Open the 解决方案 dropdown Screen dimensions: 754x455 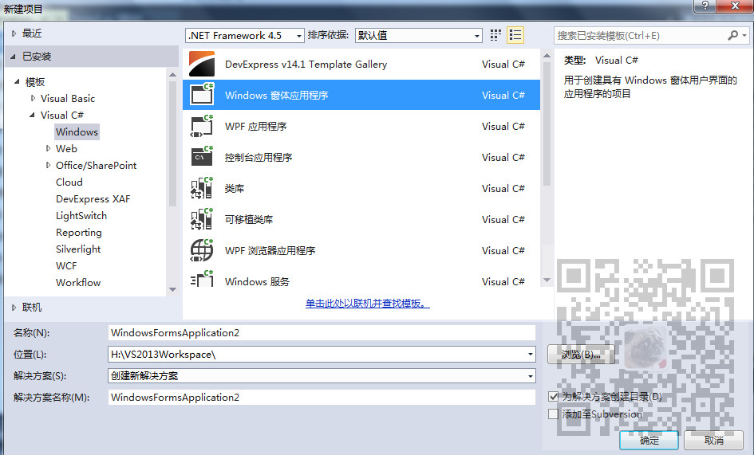pos(530,376)
